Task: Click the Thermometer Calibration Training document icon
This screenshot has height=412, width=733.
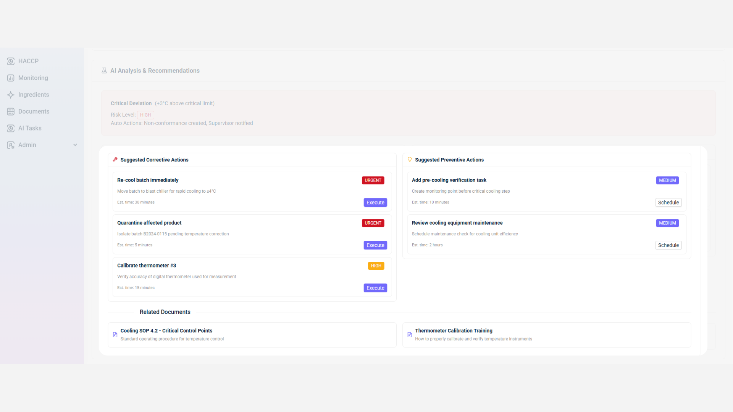Action: click(410, 335)
